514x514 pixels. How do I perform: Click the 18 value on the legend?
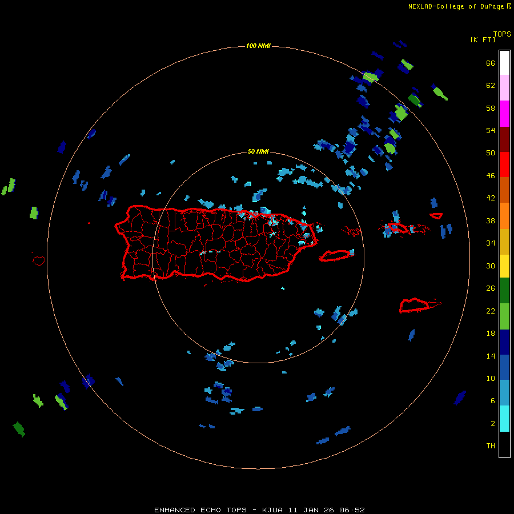[491, 334]
